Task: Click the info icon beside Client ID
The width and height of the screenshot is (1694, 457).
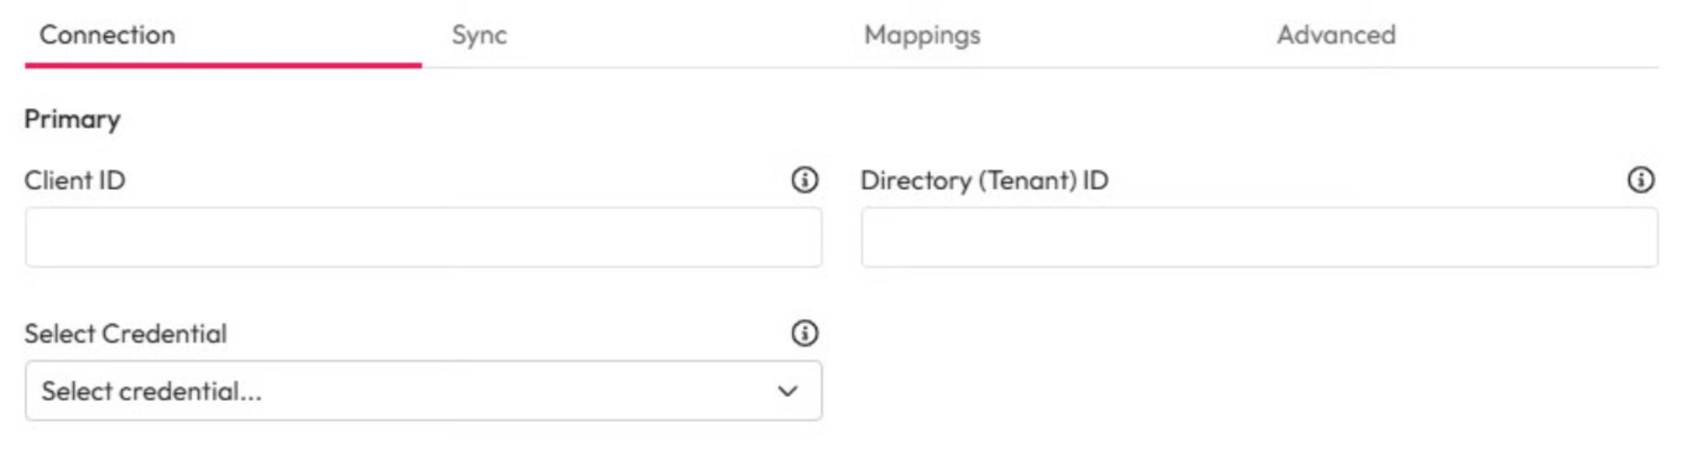Action: [x=803, y=180]
